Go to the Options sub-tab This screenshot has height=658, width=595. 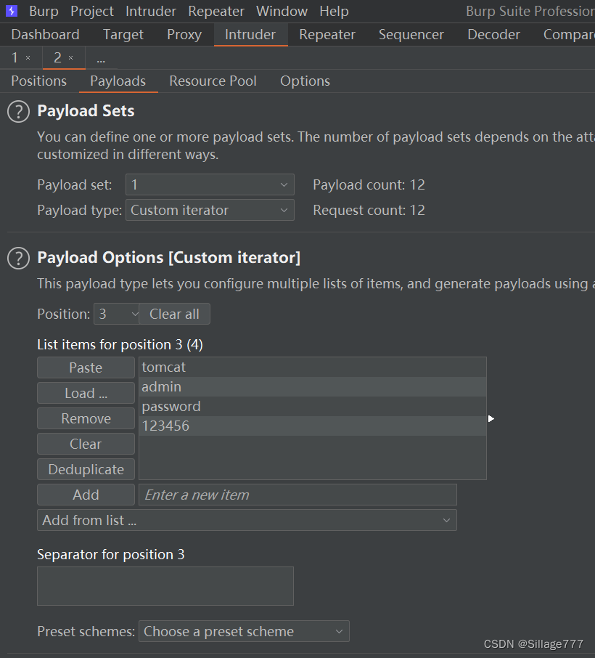[305, 81]
